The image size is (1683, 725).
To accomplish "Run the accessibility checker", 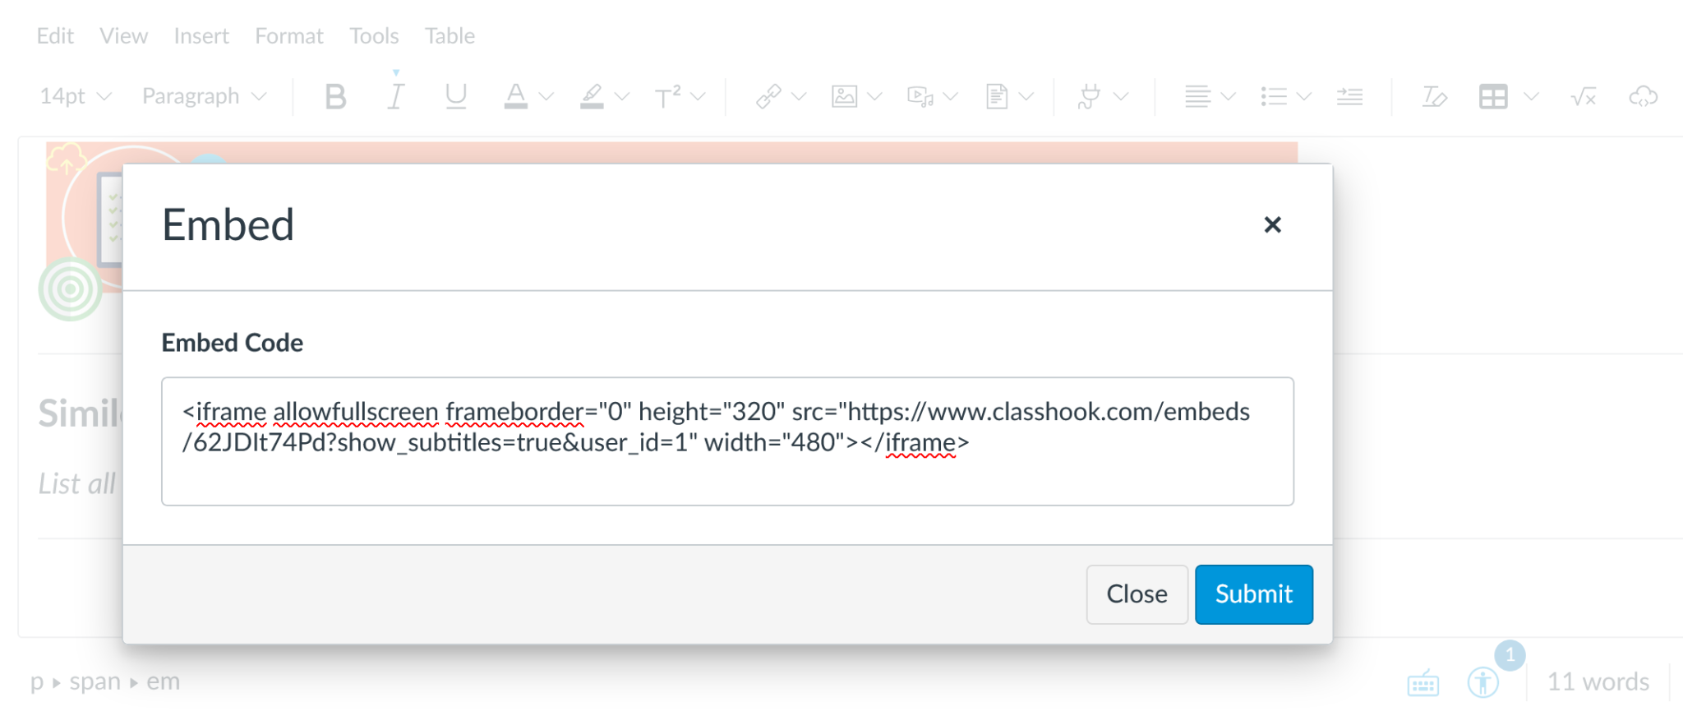I will click(1484, 682).
